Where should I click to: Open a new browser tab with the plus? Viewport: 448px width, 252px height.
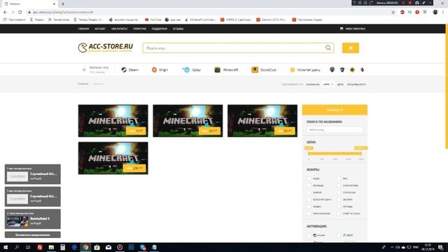pyautogui.click(x=63, y=4)
